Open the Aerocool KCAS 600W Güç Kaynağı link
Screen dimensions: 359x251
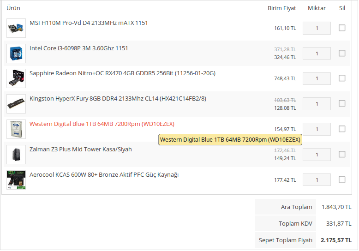pos(104,175)
